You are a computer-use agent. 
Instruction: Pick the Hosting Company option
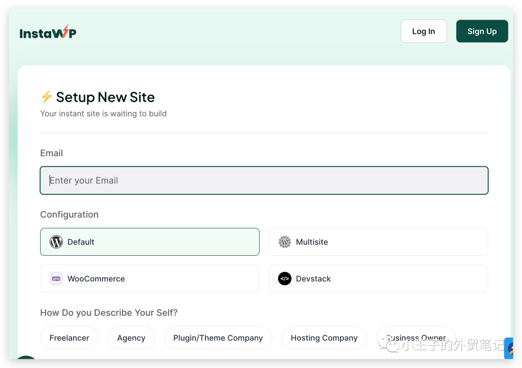[x=324, y=338]
